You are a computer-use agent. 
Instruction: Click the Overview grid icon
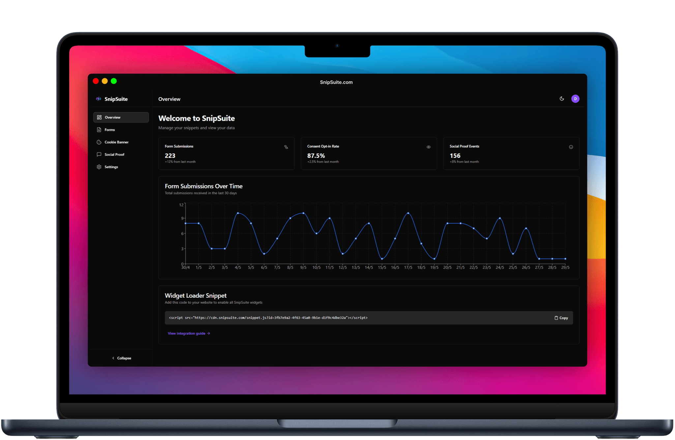(x=99, y=117)
